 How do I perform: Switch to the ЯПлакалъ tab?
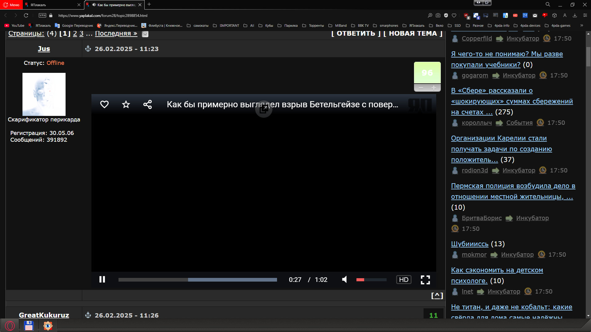(52, 5)
